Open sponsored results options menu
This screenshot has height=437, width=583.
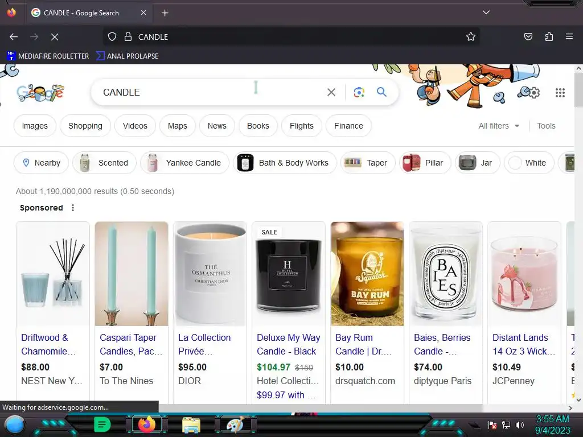point(73,208)
